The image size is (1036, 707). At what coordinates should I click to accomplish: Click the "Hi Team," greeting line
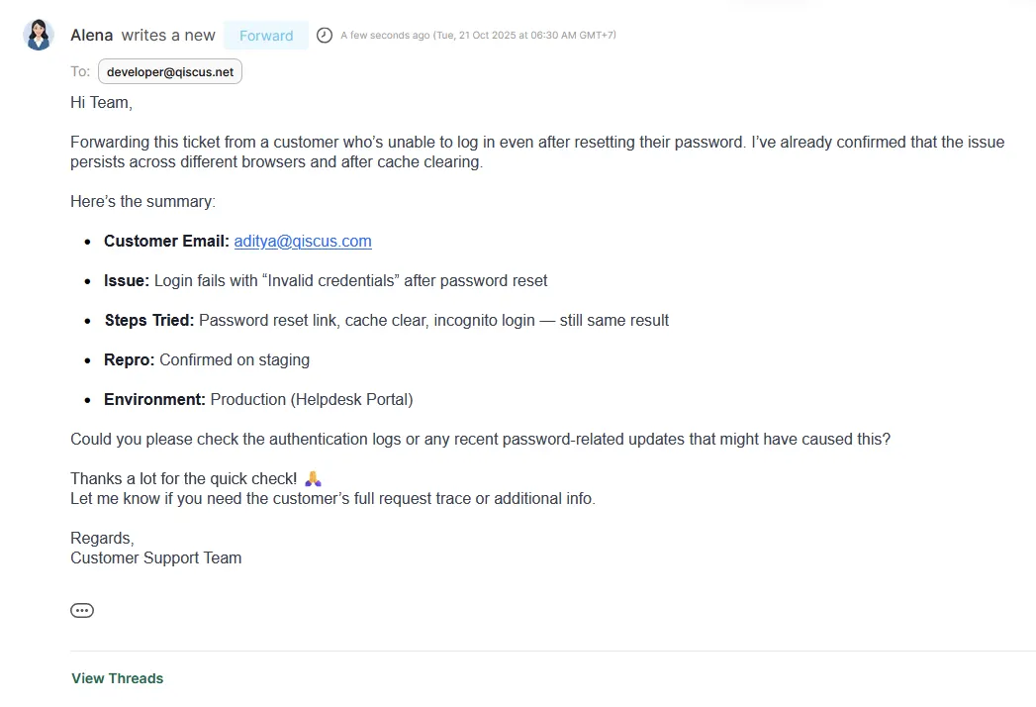(x=101, y=102)
